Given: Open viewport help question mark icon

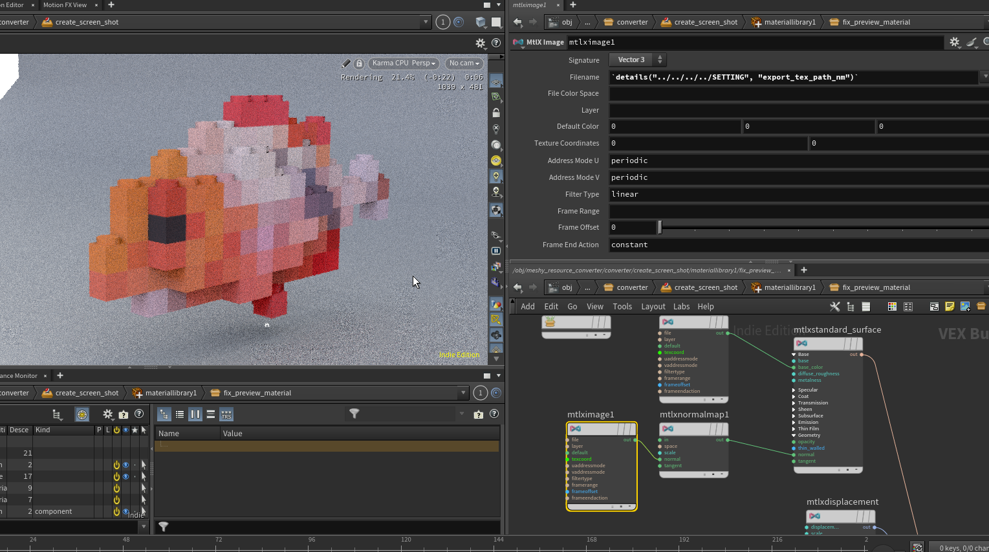Looking at the screenshot, I should 496,43.
